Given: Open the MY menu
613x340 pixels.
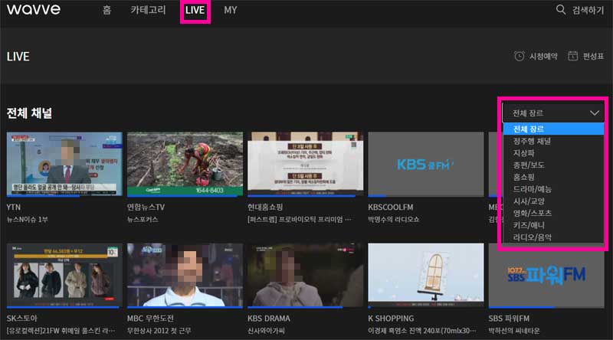Looking at the screenshot, I should [231, 10].
